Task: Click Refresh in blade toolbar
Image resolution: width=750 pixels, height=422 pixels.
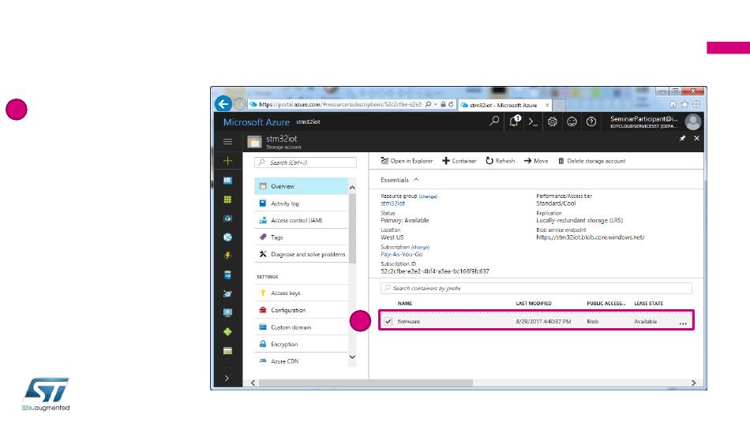Action: pos(501,161)
